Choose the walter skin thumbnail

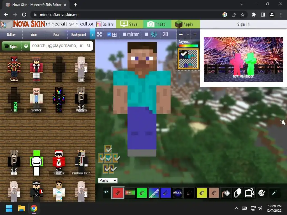point(36,100)
